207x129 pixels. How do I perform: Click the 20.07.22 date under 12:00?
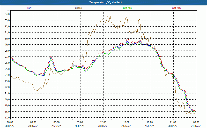(x=103, y=126)
